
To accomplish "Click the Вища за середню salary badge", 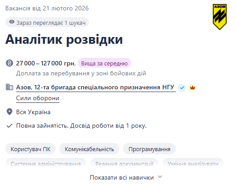I will (x=104, y=63).
